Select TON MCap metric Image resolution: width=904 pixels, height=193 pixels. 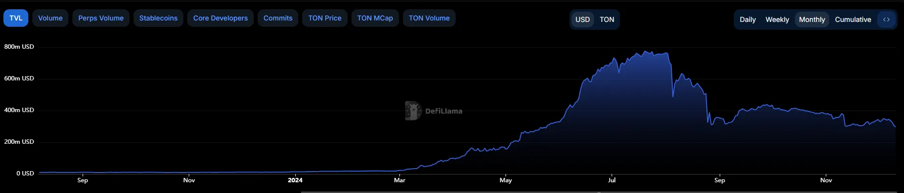375,18
